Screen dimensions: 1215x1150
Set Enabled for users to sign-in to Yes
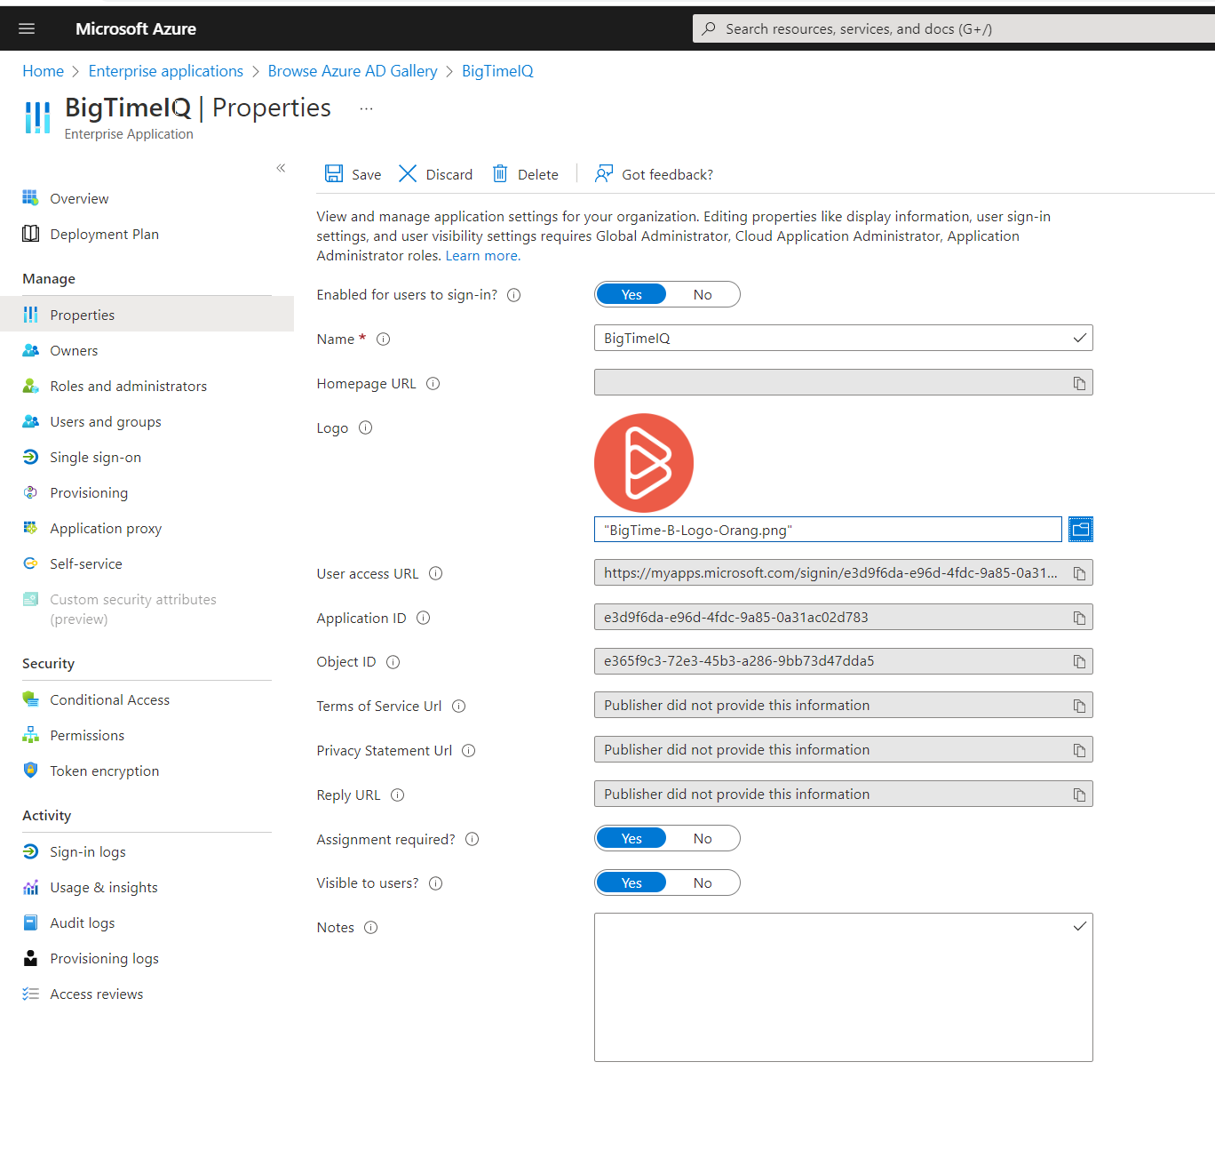coord(631,294)
